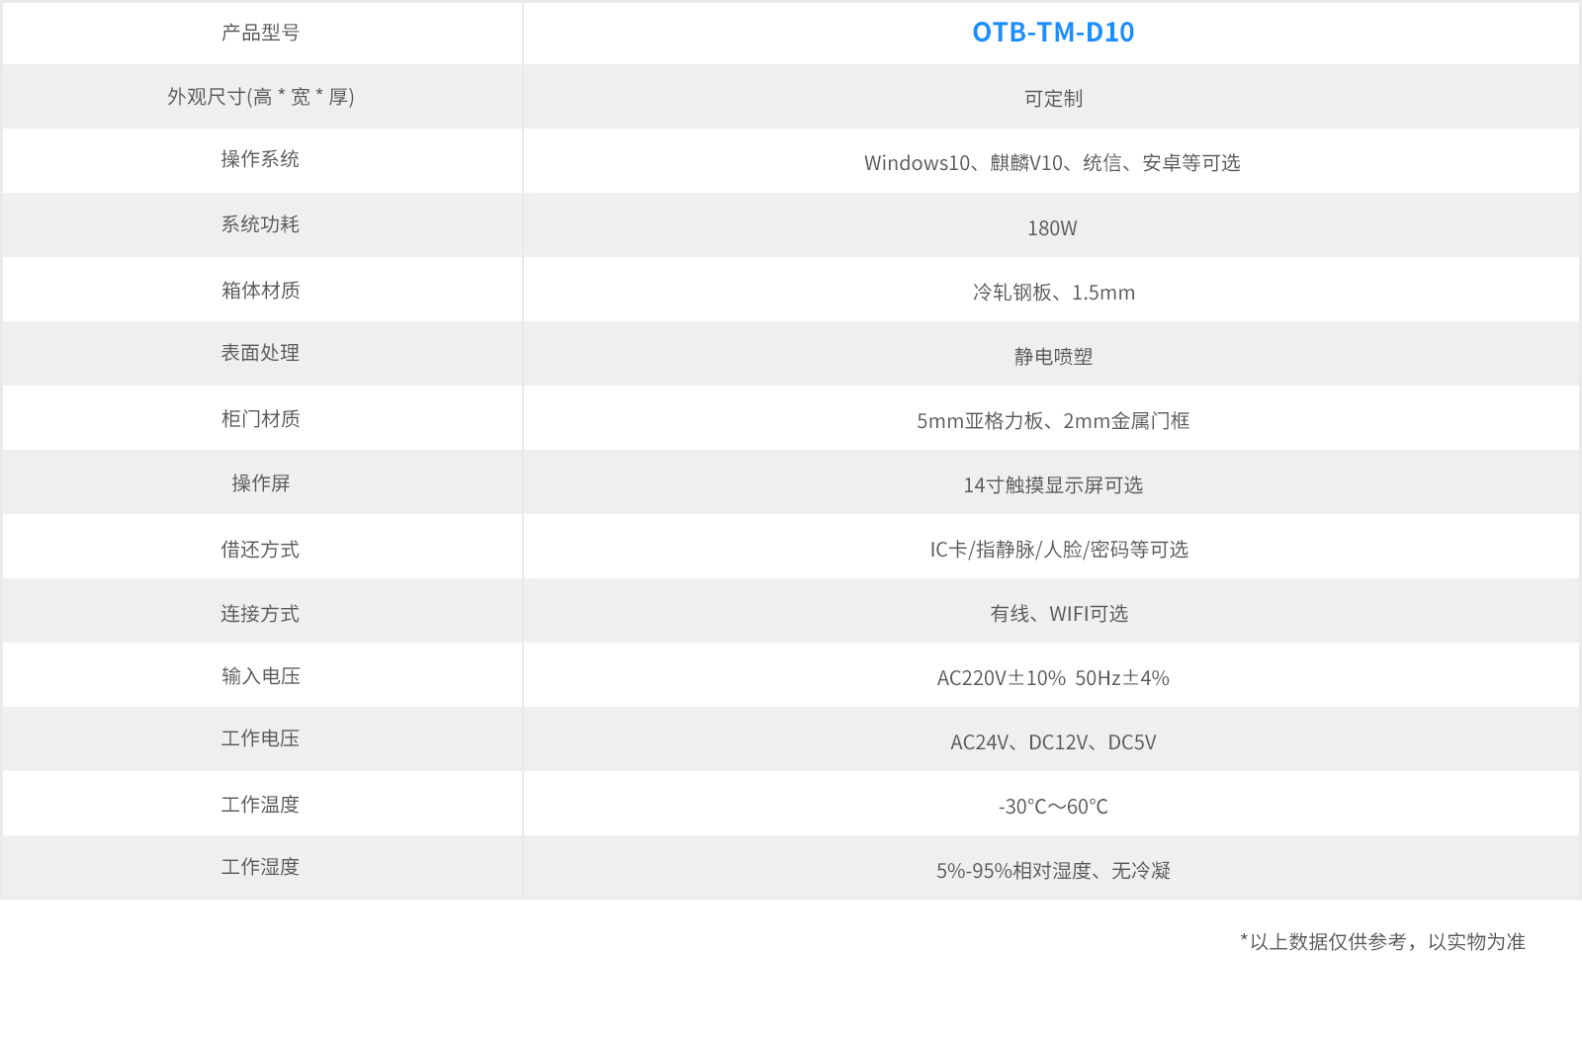Click the 以上数据仅供参考 disclaimer note
Screen dimensions: 1582x1038
coord(1382,942)
